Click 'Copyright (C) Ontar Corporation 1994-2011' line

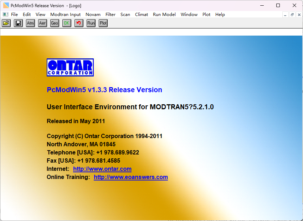click(x=104, y=136)
